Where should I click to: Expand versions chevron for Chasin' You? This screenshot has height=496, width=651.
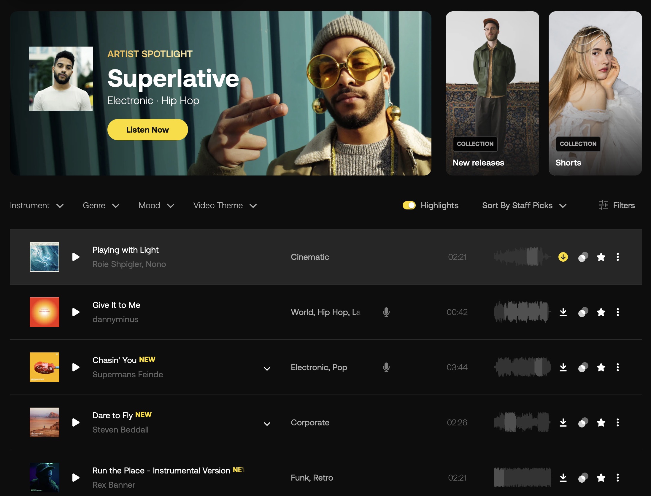click(267, 369)
